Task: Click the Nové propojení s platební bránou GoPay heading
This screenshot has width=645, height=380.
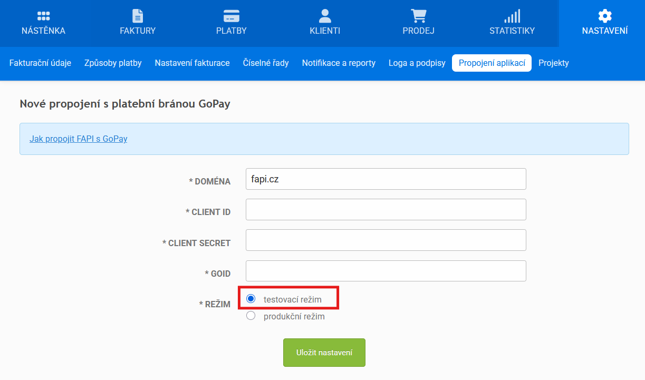Action: (x=125, y=104)
